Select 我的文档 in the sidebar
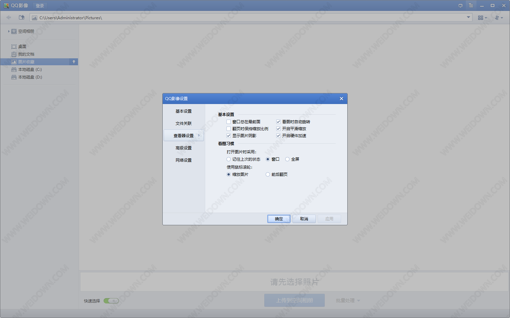Screen dimensions: 510x318 click(x=26, y=54)
